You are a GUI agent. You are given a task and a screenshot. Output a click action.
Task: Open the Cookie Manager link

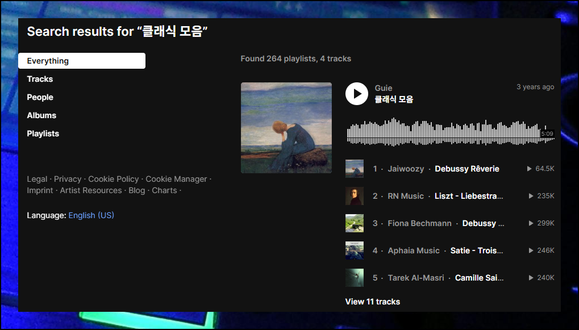pos(176,179)
